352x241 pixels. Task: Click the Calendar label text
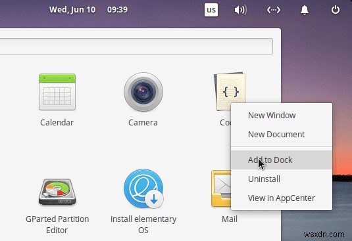57,123
